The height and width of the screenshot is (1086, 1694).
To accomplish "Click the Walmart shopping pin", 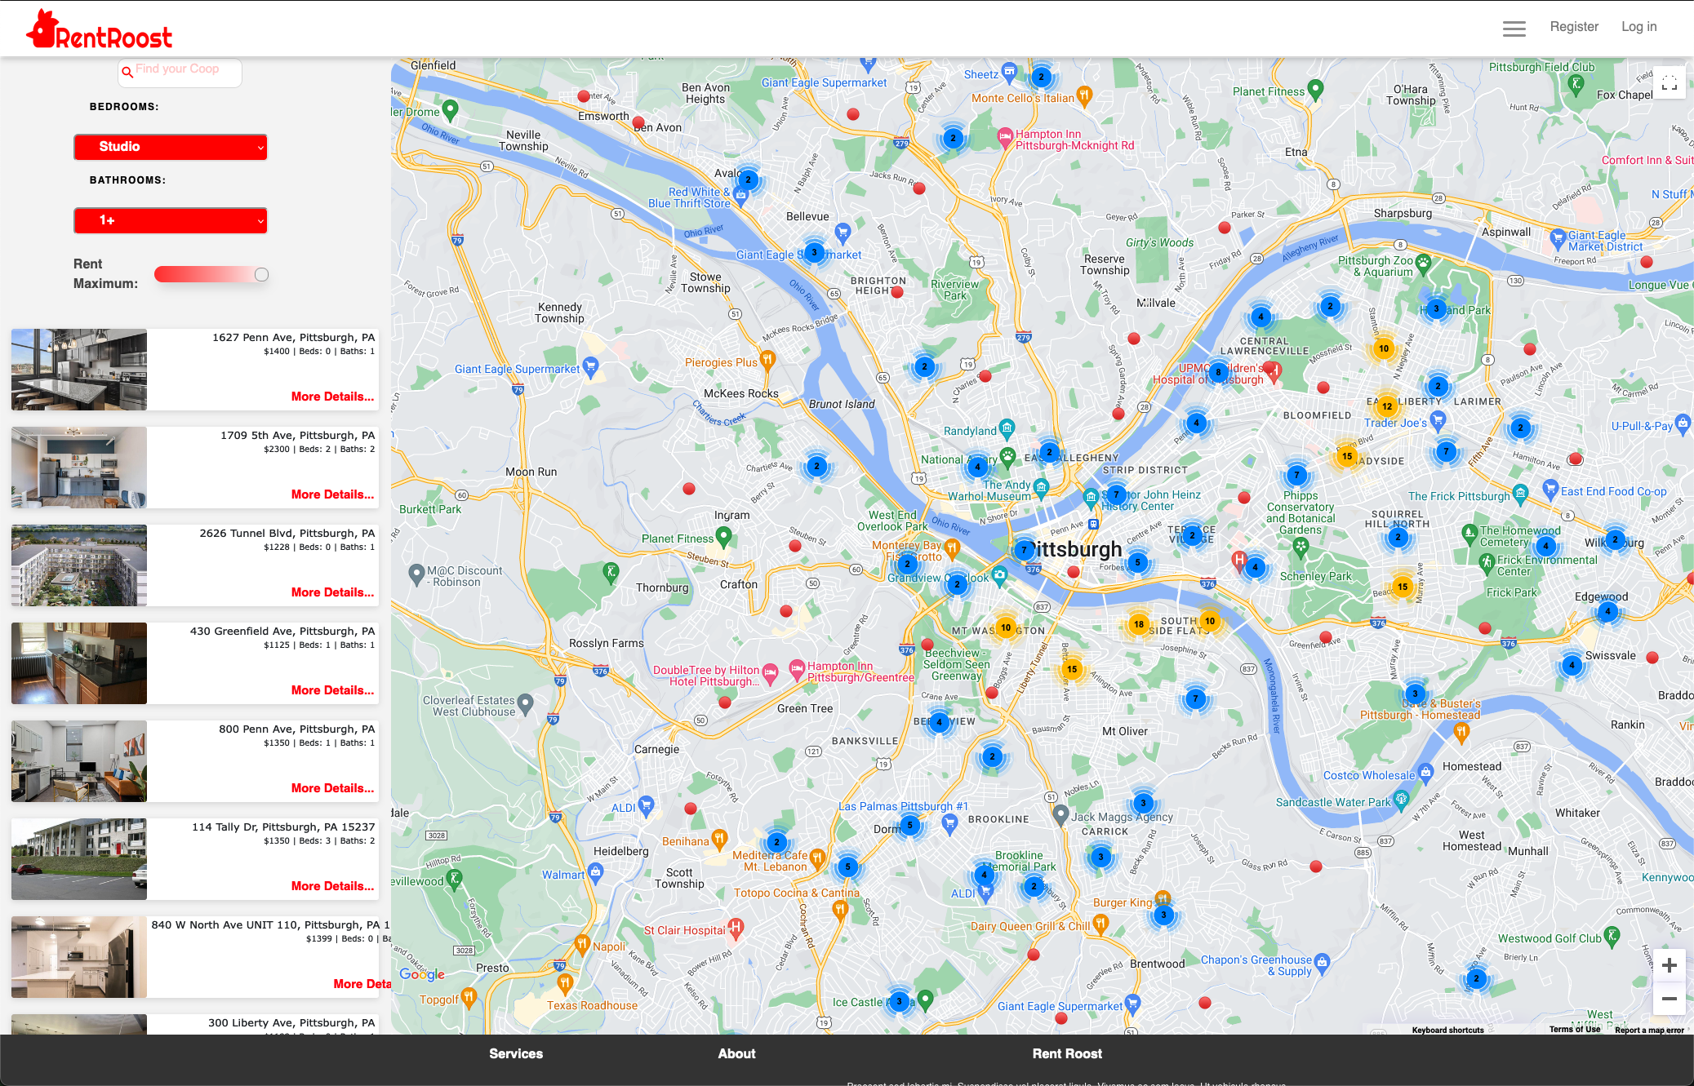I will (x=596, y=872).
